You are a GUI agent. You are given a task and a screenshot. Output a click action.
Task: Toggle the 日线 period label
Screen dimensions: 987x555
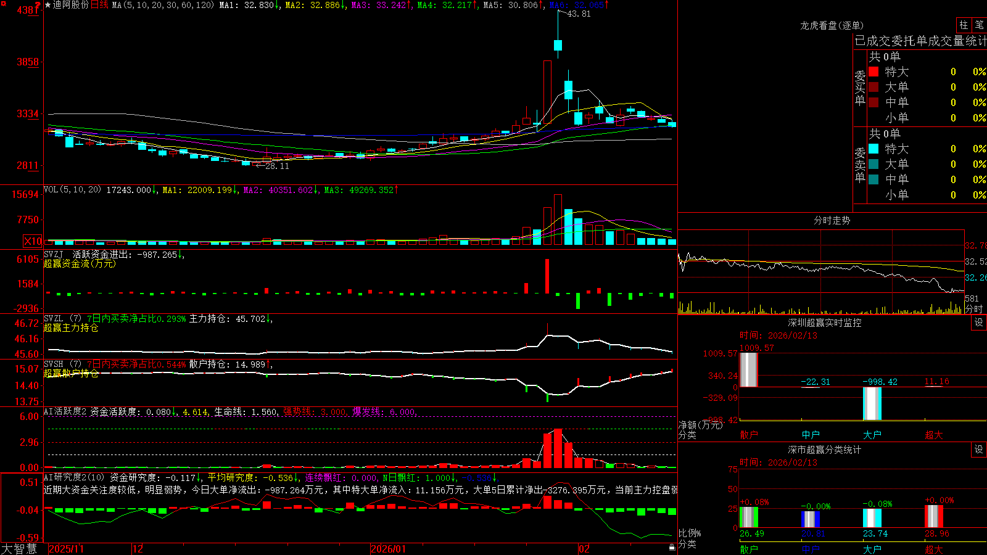pos(99,5)
